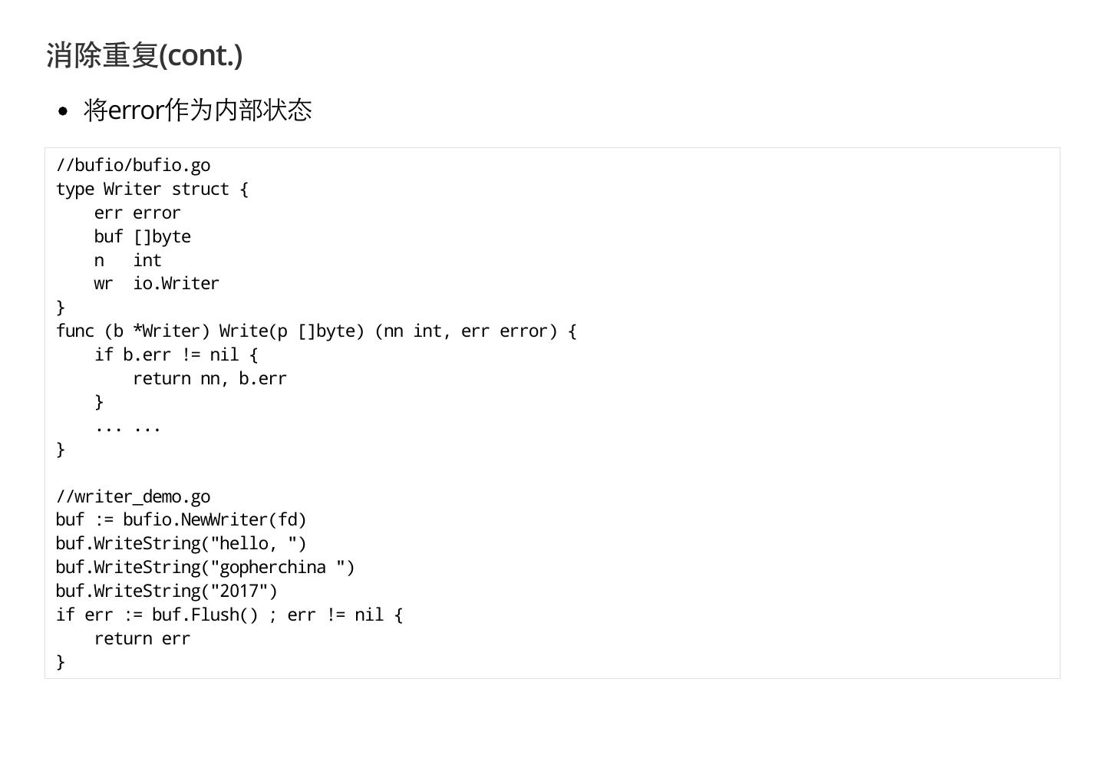Click the "n int" field line
The image size is (1105, 781).
click(x=127, y=261)
